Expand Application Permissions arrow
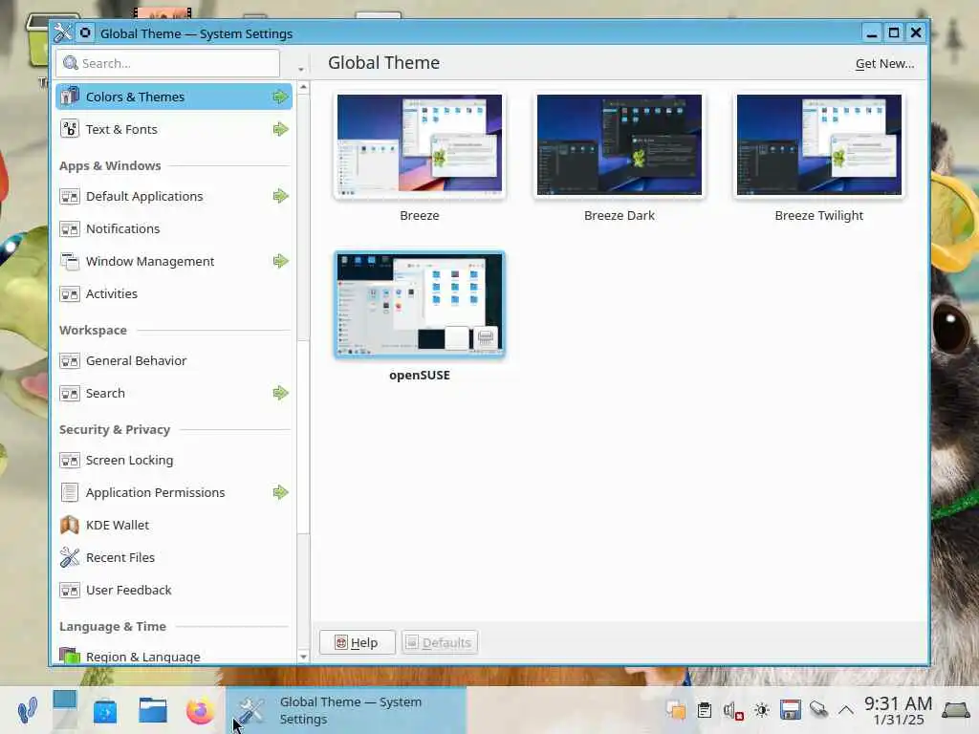The image size is (979, 734). pos(280,492)
